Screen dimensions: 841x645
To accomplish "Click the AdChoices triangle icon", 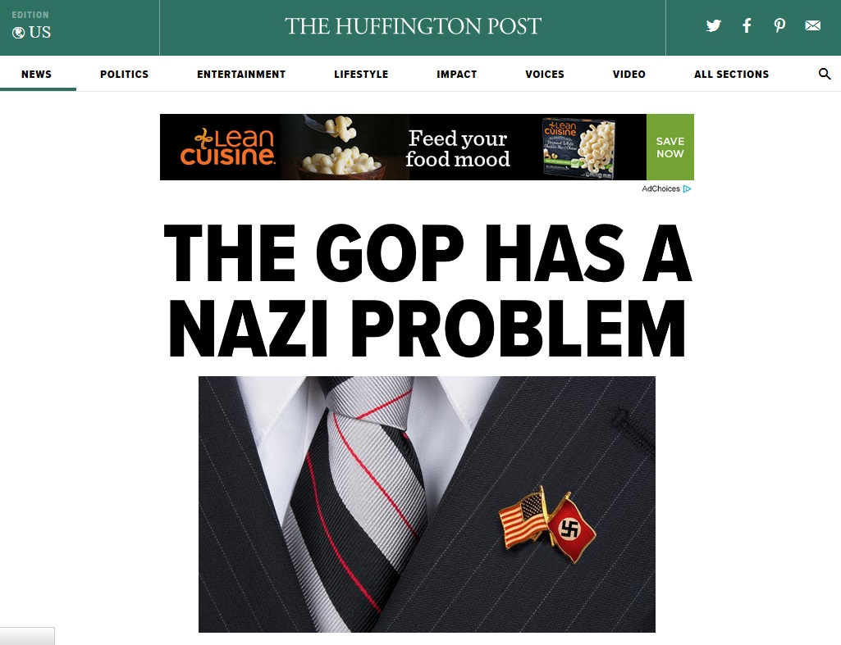I will tap(687, 189).
